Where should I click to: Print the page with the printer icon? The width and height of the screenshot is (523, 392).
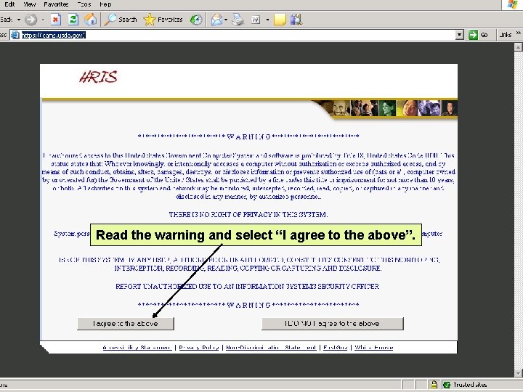(x=238, y=20)
